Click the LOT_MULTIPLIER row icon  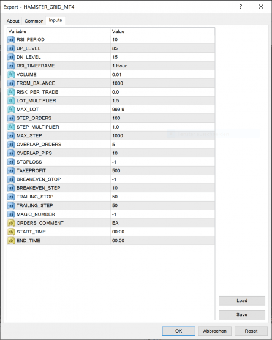pyautogui.click(x=11, y=100)
